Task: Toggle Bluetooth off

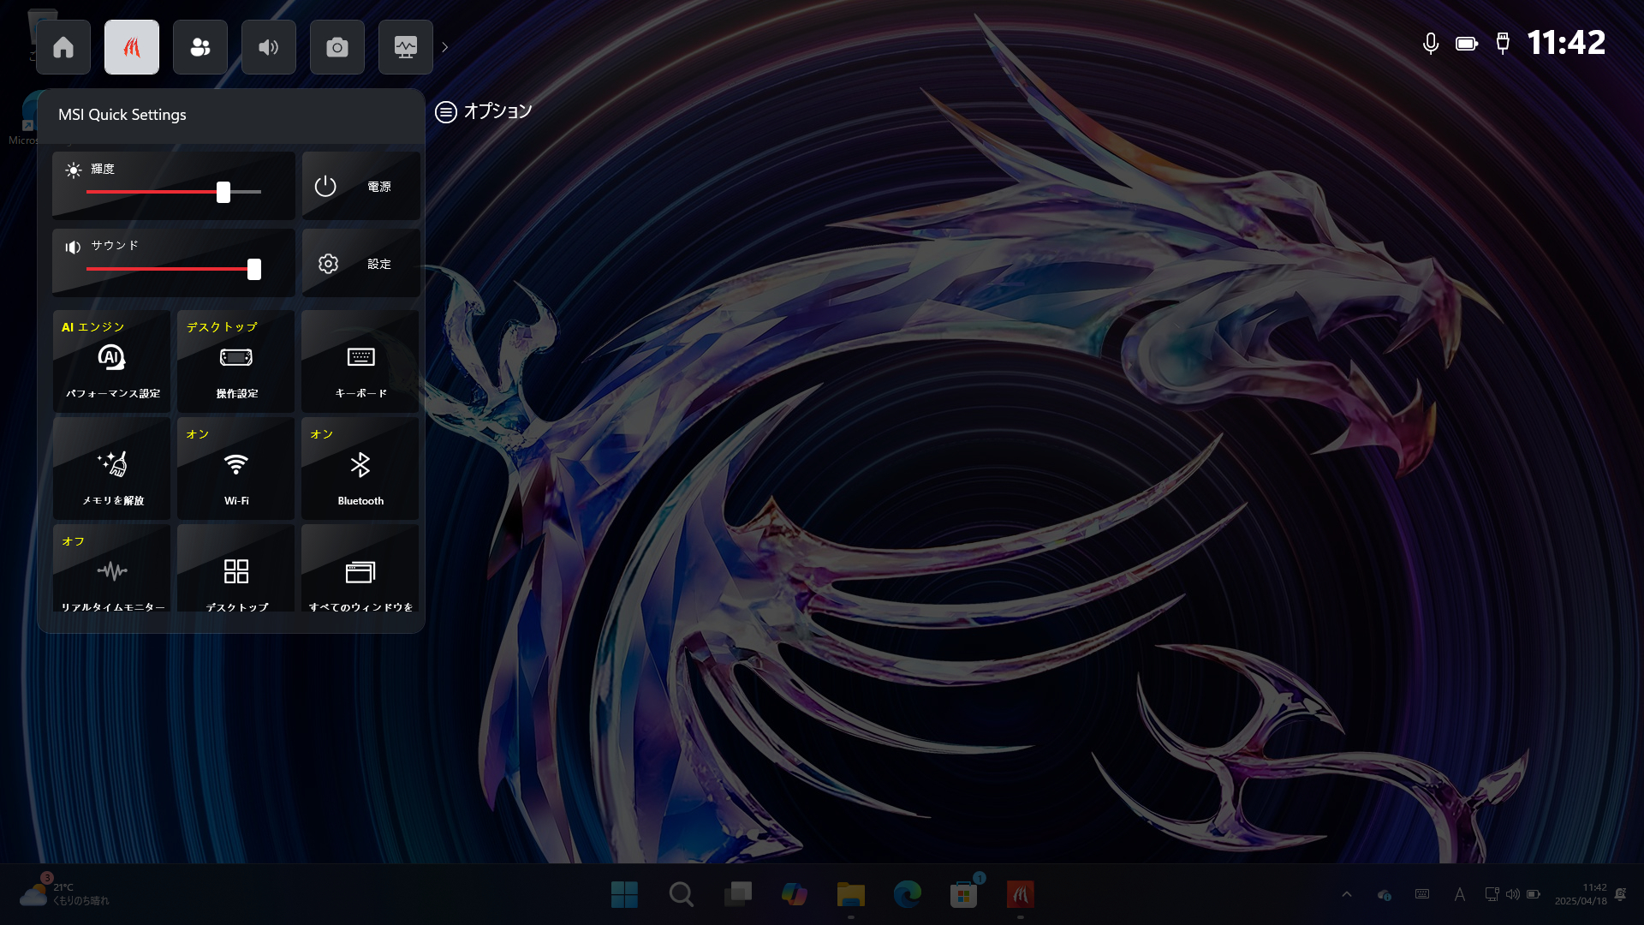Action: pos(360,468)
